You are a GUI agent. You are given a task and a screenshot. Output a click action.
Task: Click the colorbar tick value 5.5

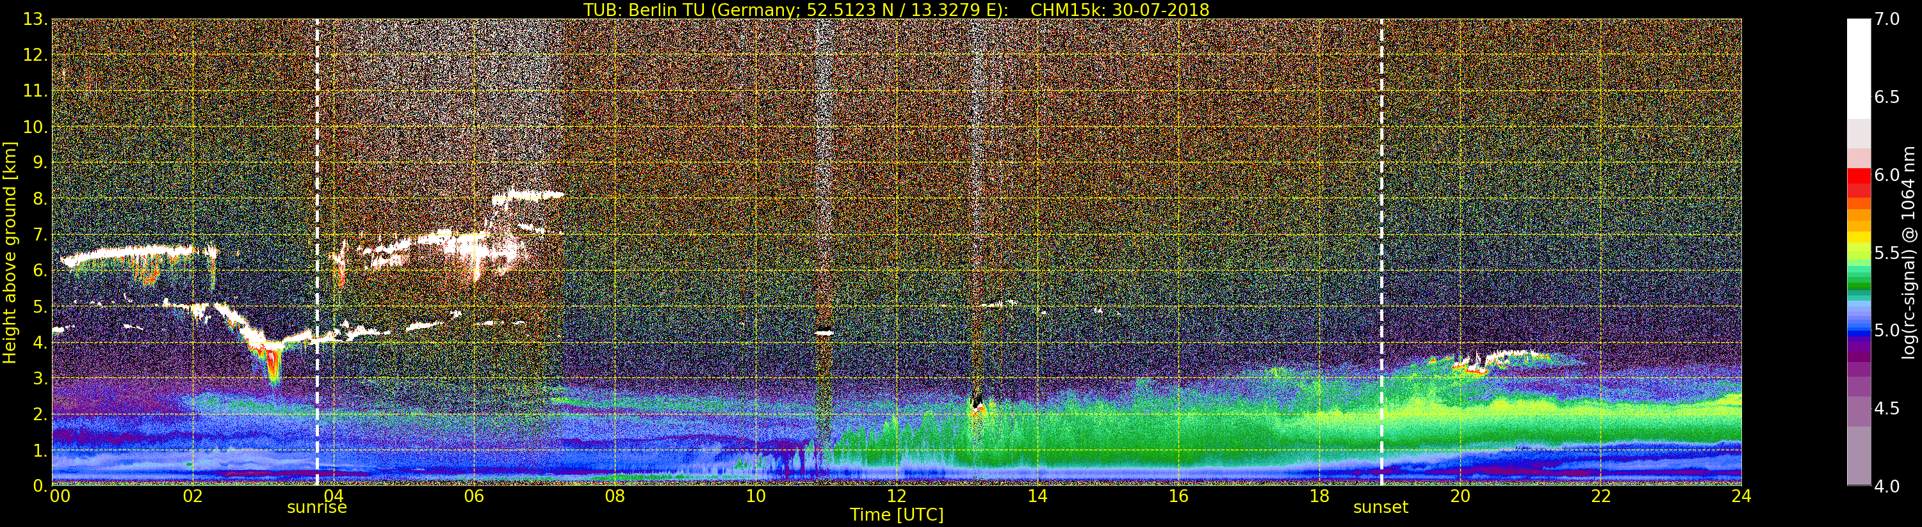click(x=1886, y=253)
